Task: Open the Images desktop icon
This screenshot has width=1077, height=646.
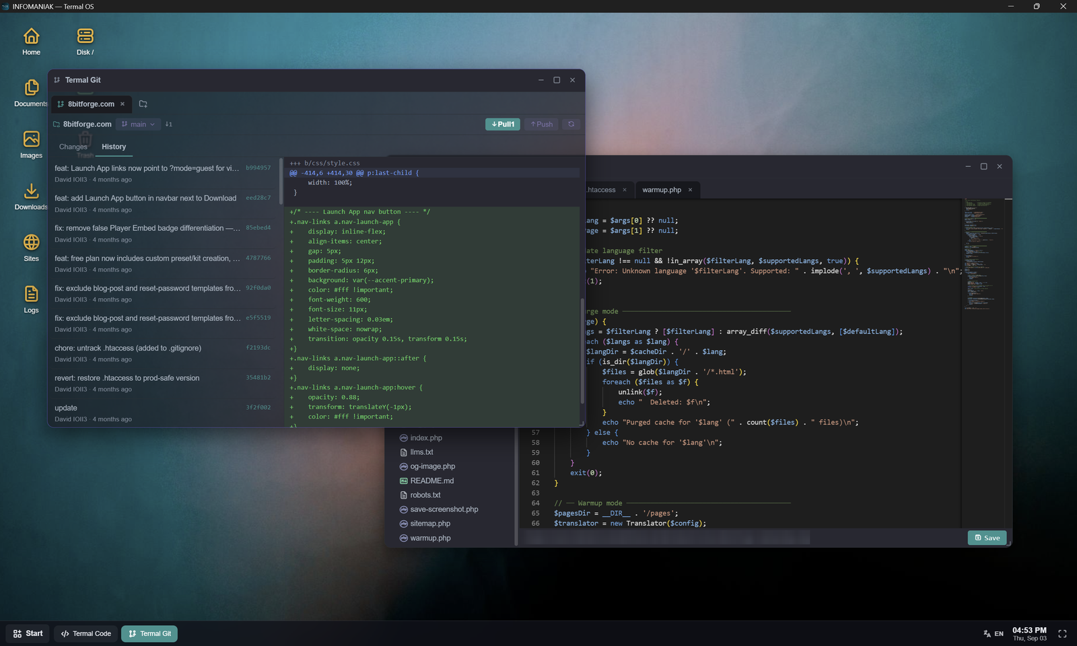Action: point(31,145)
